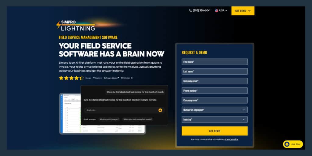
Task: Focus the Company email field
Action: pyautogui.click(x=214, y=81)
